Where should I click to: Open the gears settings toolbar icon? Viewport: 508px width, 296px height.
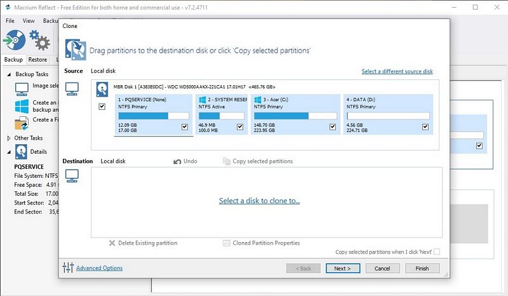tap(39, 40)
